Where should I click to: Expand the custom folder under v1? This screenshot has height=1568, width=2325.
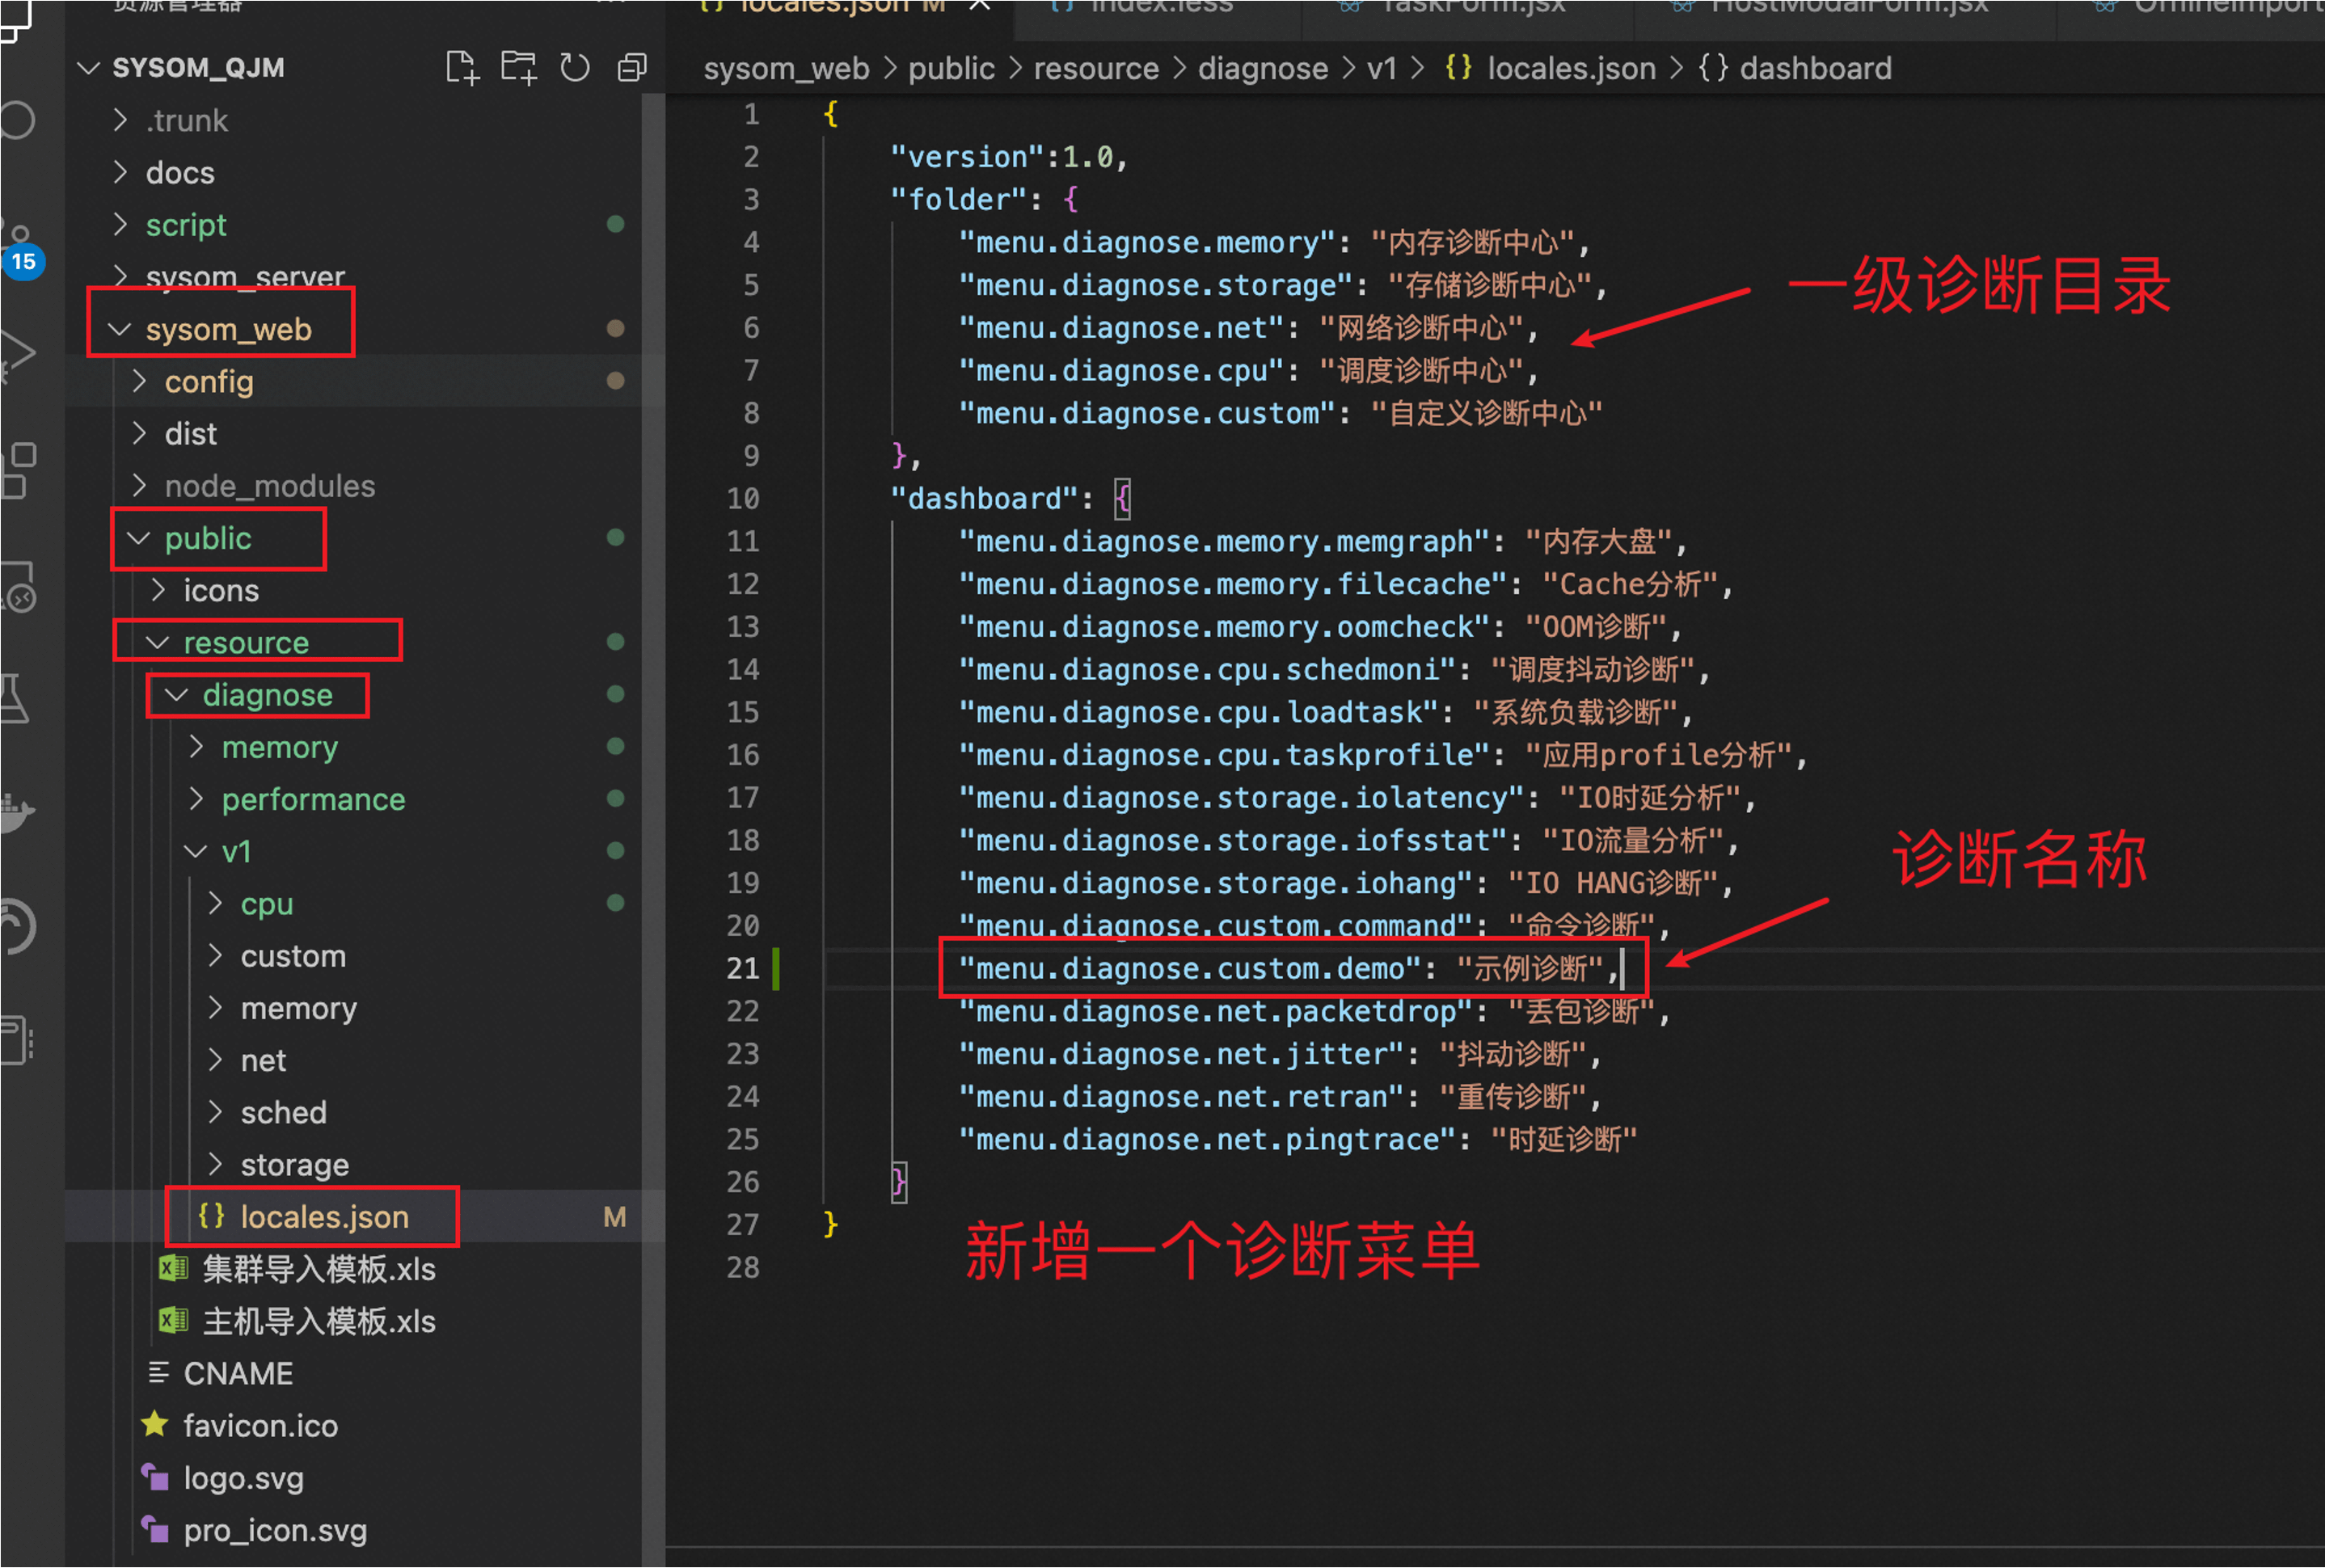(x=216, y=955)
